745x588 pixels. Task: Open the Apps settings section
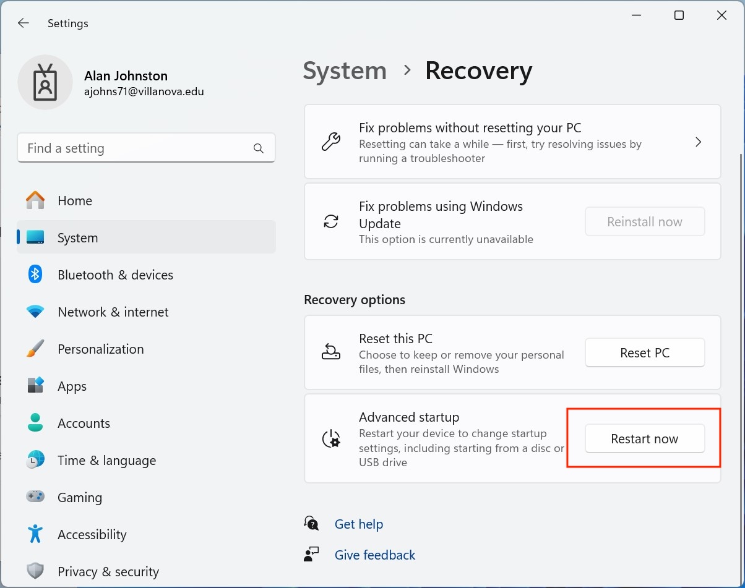pyautogui.click(x=72, y=386)
